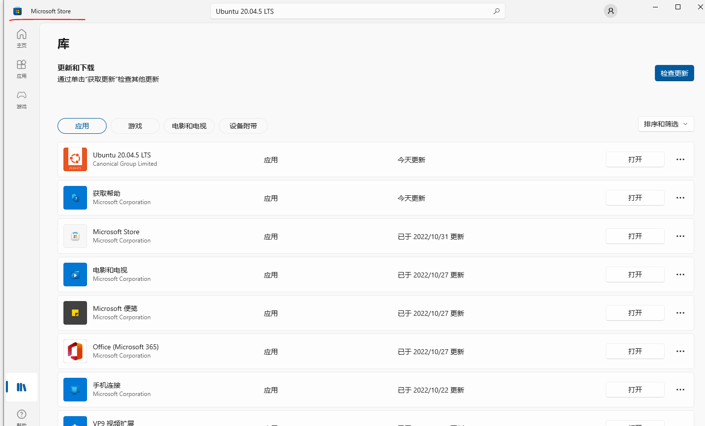Click the 手机连接 app name
705x426 pixels.
point(107,385)
